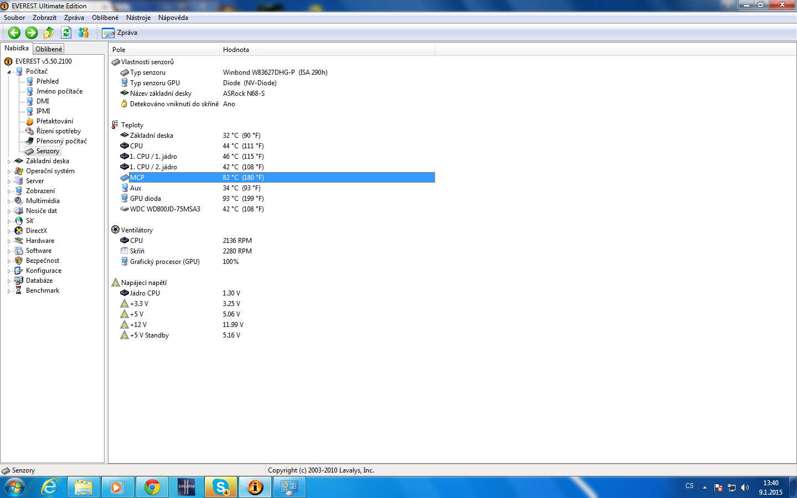Expand the Server tree node
797x498 pixels.
[9, 181]
